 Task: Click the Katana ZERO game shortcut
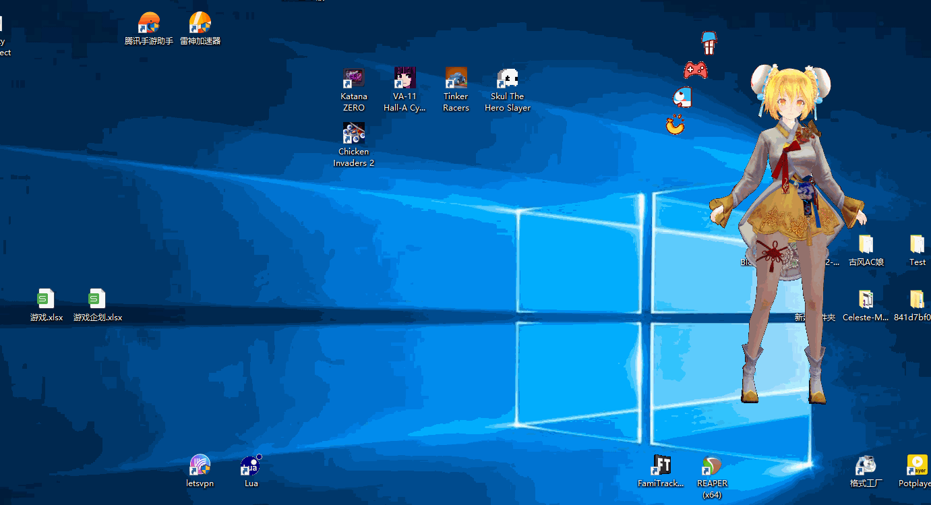[x=354, y=90]
